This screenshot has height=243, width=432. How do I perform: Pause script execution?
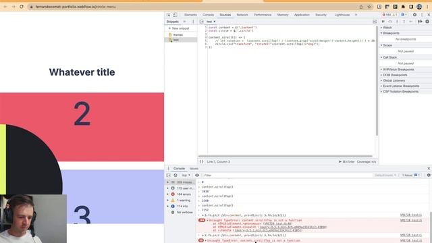(383, 22)
